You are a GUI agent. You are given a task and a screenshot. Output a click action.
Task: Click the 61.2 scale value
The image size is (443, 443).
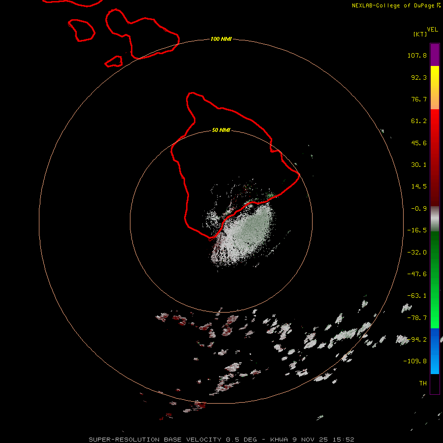(x=419, y=121)
